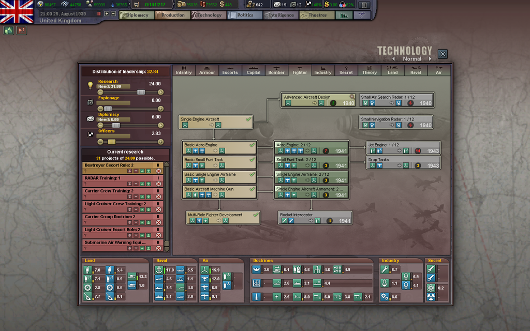Open the Theatres screen
The image size is (530, 331).
(x=317, y=15)
